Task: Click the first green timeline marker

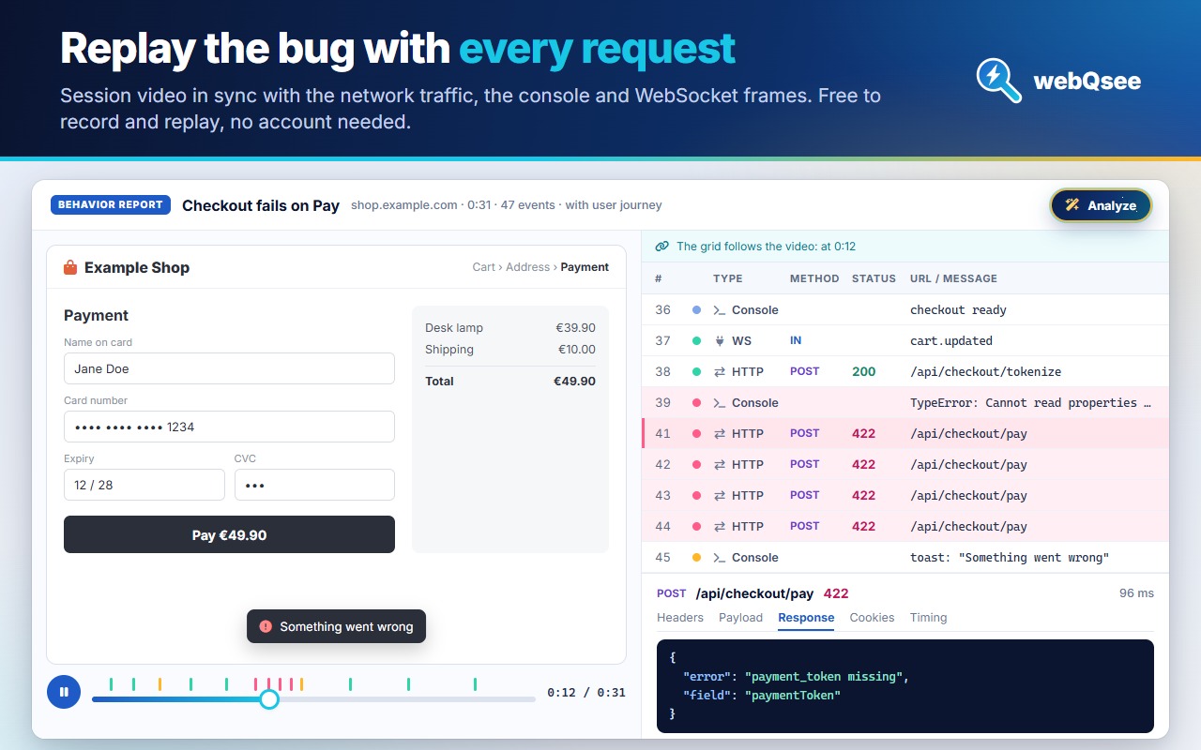Action: click(111, 684)
